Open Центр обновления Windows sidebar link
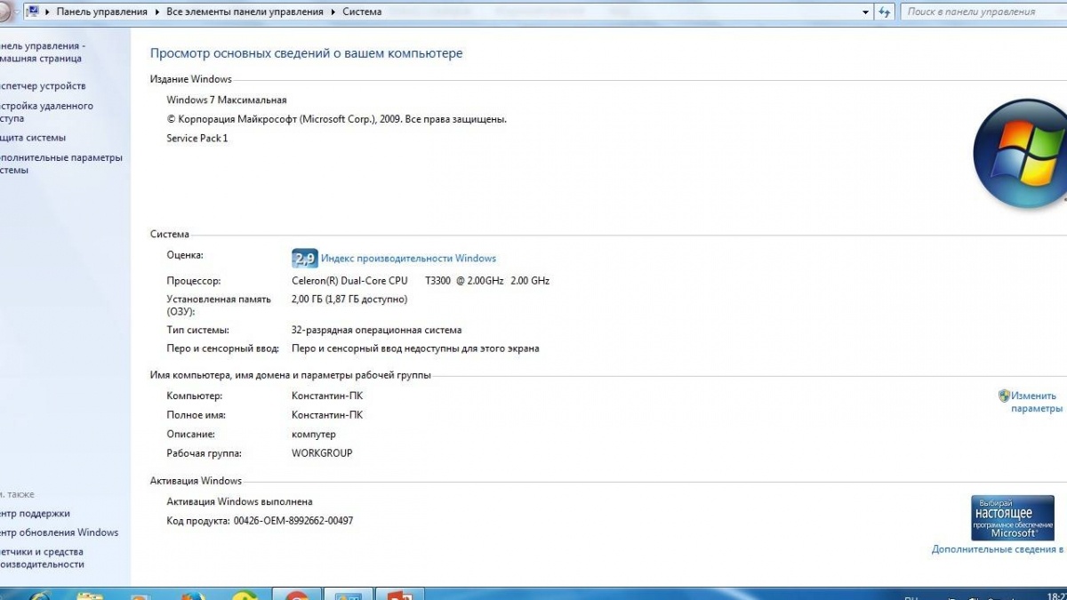Screen dimensions: 1067x600 pyautogui.click(x=60, y=532)
